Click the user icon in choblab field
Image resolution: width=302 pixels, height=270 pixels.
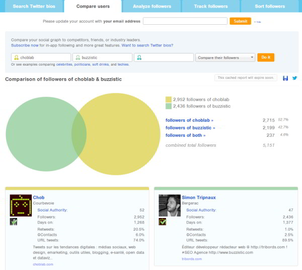coord(17,58)
